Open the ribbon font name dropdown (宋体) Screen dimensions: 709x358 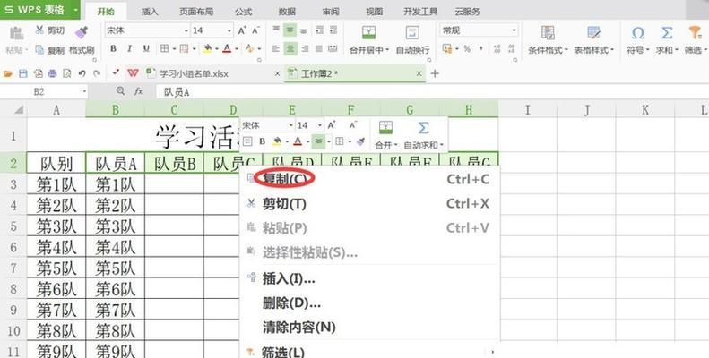[x=186, y=30]
